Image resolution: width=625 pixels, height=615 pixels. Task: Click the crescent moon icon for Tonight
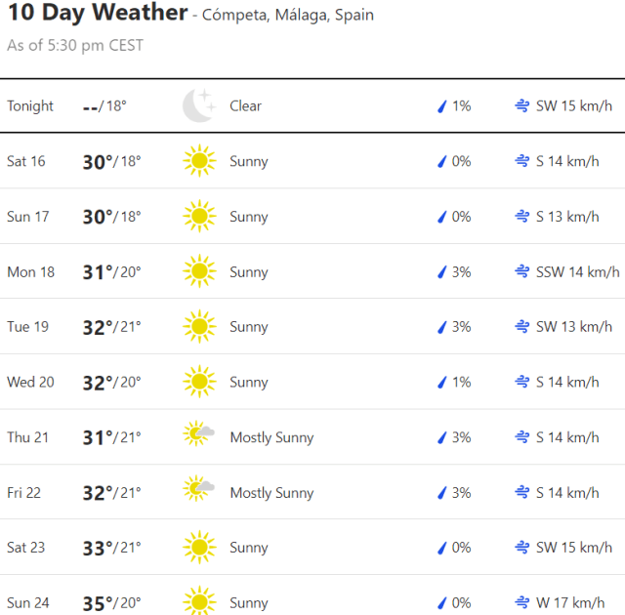coord(198,105)
